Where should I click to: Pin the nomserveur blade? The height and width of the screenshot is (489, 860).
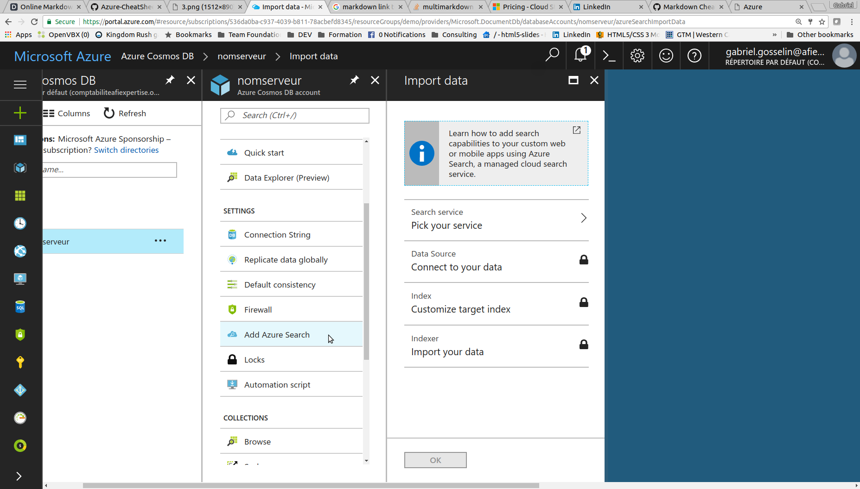tap(354, 80)
